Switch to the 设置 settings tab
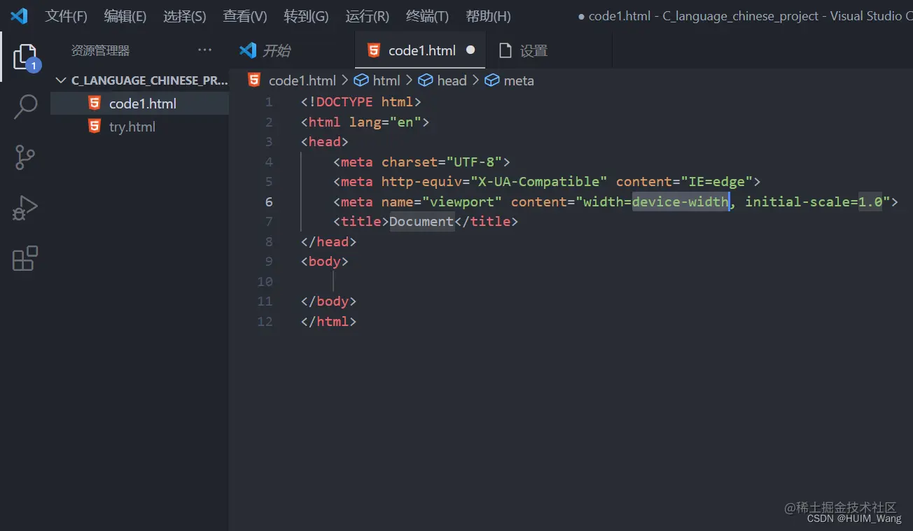913x531 pixels. tap(549, 50)
